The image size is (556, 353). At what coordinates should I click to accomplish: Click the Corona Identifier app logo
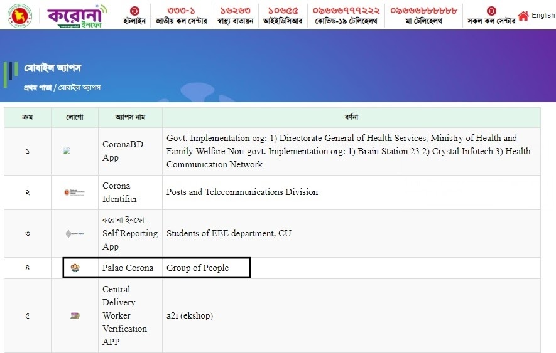click(74, 192)
